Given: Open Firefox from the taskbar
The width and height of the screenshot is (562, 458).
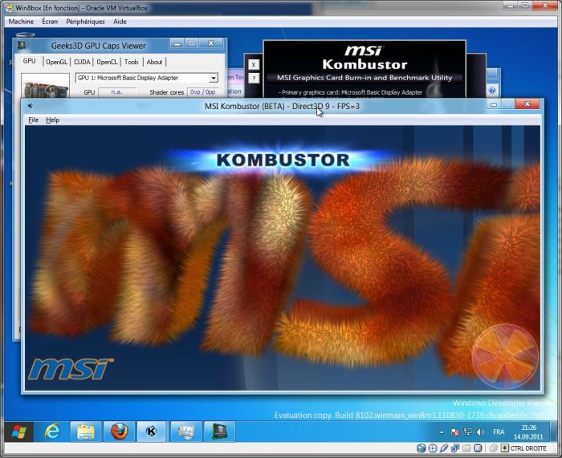Looking at the screenshot, I should click(119, 432).
